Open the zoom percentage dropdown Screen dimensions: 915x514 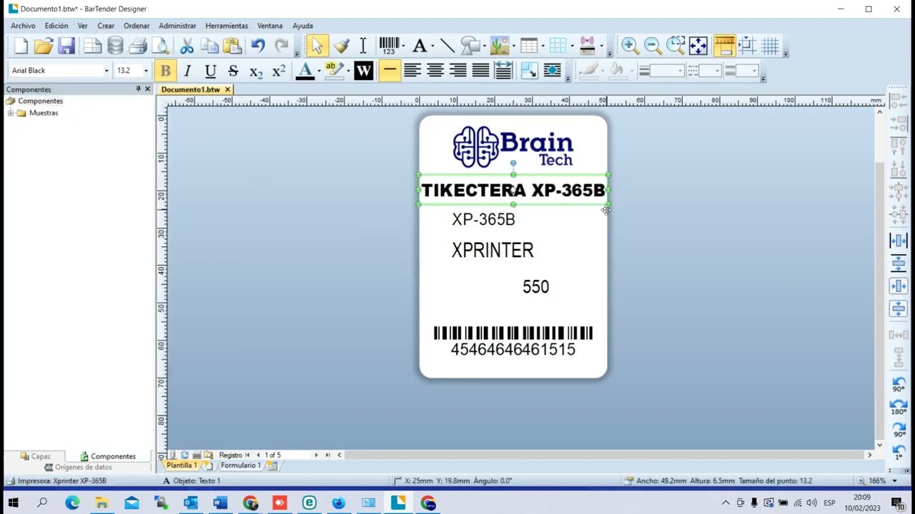point(894,481)
